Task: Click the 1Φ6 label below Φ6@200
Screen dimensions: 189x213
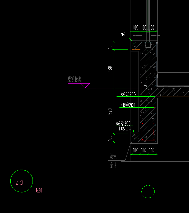Action: (x=122, y=129)
